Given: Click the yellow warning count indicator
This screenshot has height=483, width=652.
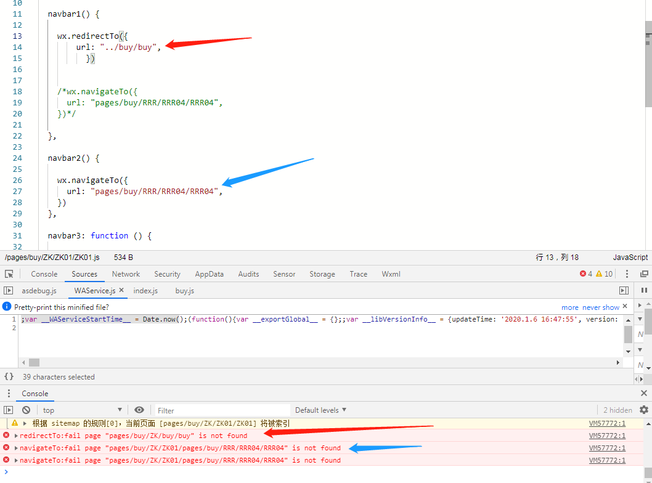Looking at the screenshot, I should pyautogui.click(x=604, y=274).
